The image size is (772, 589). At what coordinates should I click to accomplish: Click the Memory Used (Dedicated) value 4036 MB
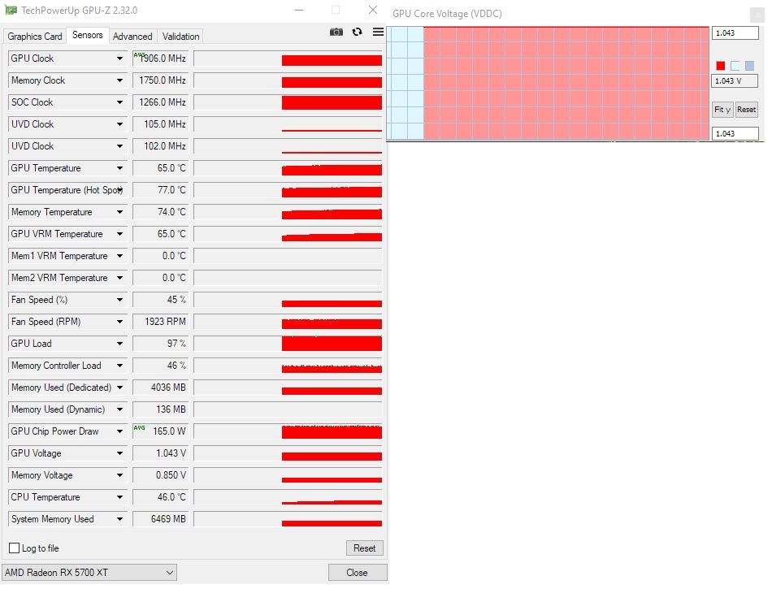161,388
